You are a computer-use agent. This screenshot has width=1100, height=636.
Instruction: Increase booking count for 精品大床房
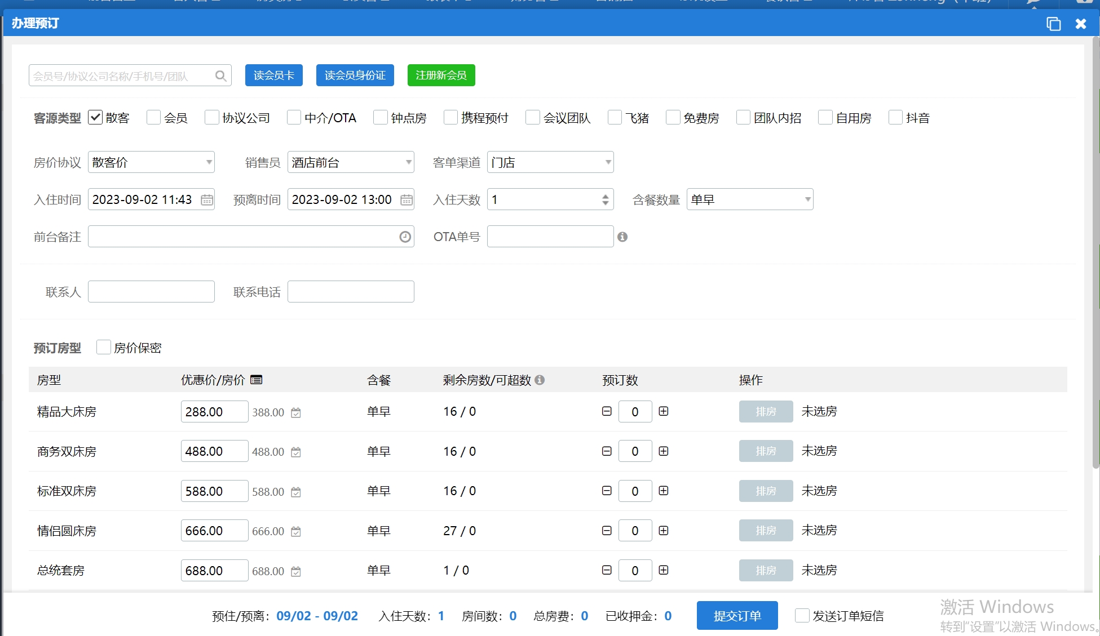[x=664, y=411]
